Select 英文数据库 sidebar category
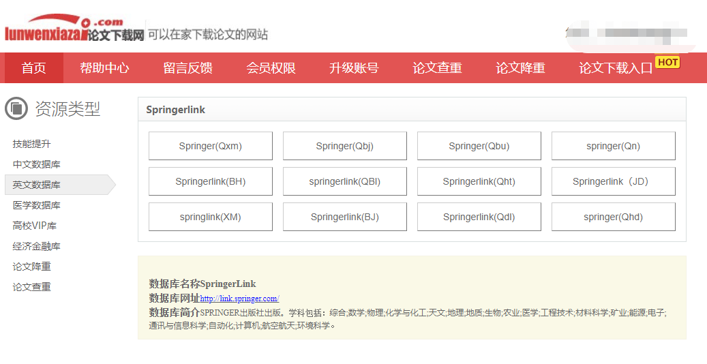 point(36,185)
